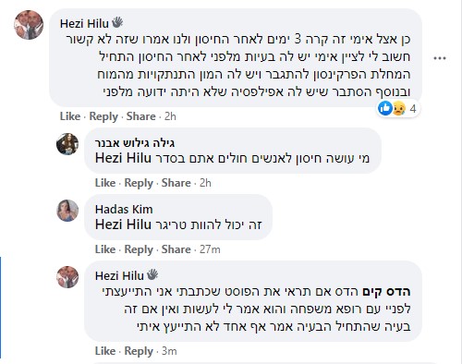View the list behind the reaction count of 4
The height and width of the screenshot is (364, 462).
(413, 109)
